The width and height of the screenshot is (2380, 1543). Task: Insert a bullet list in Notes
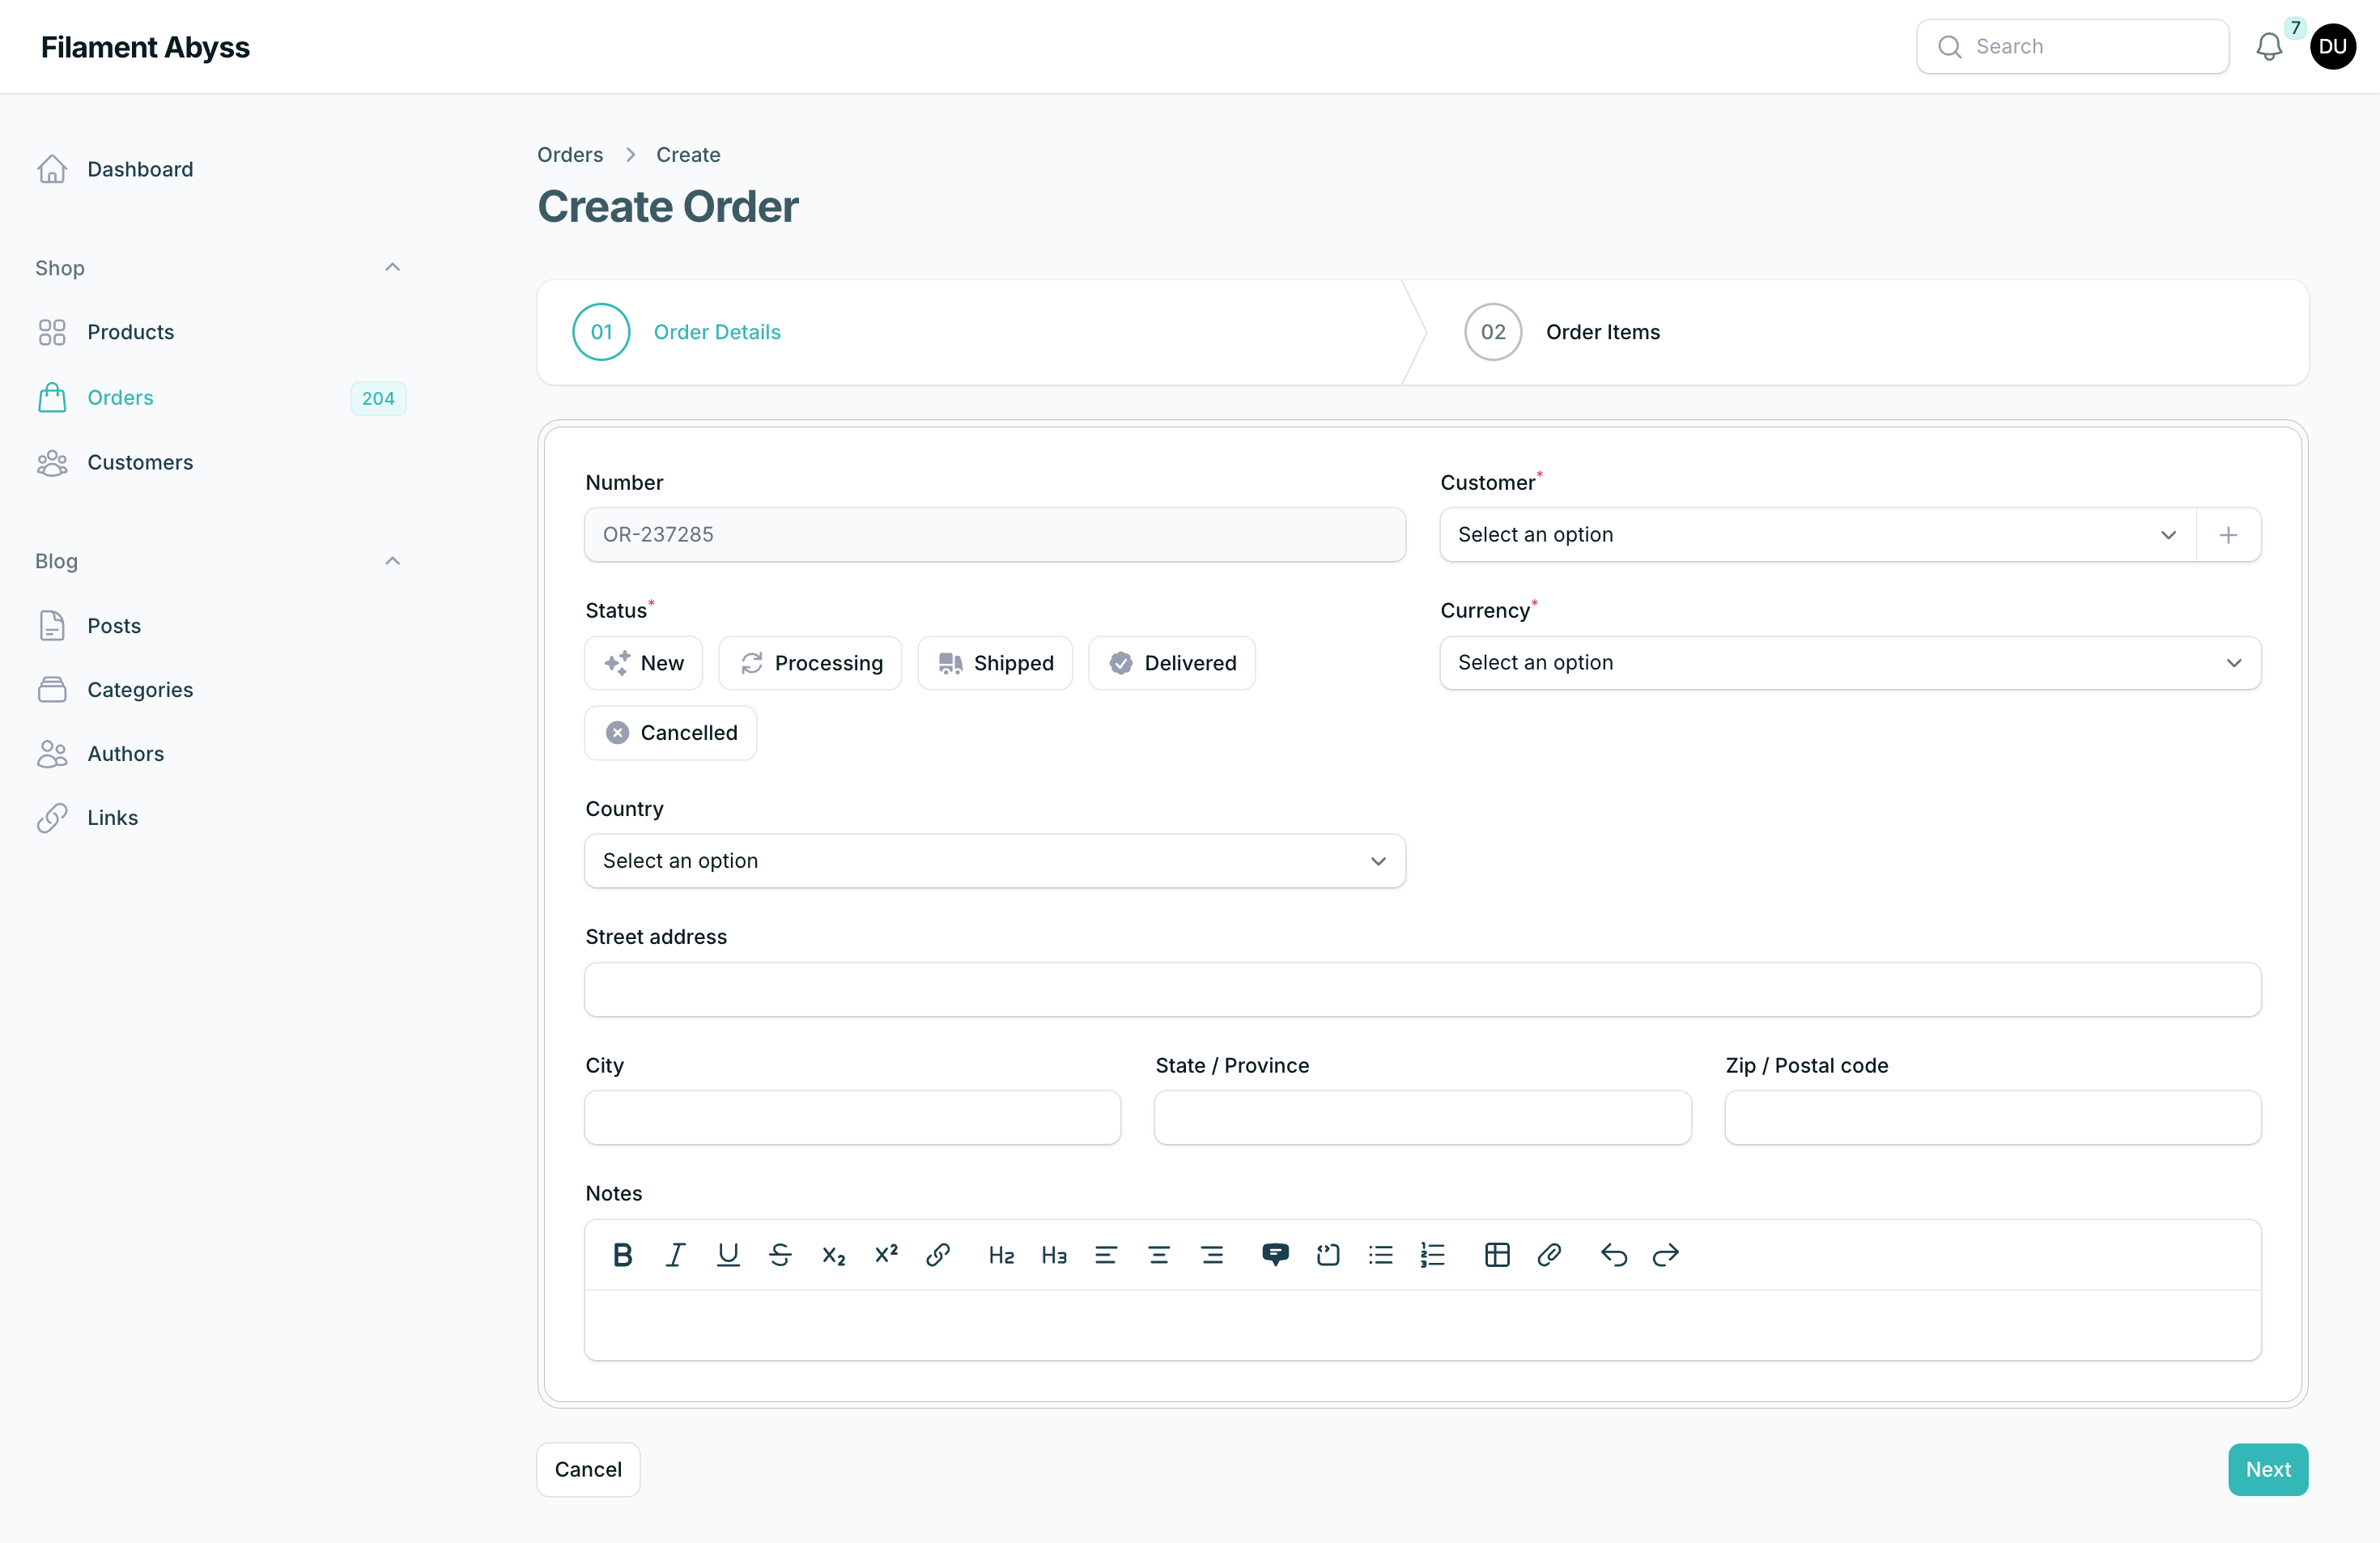click(x=1380, y=1255)
